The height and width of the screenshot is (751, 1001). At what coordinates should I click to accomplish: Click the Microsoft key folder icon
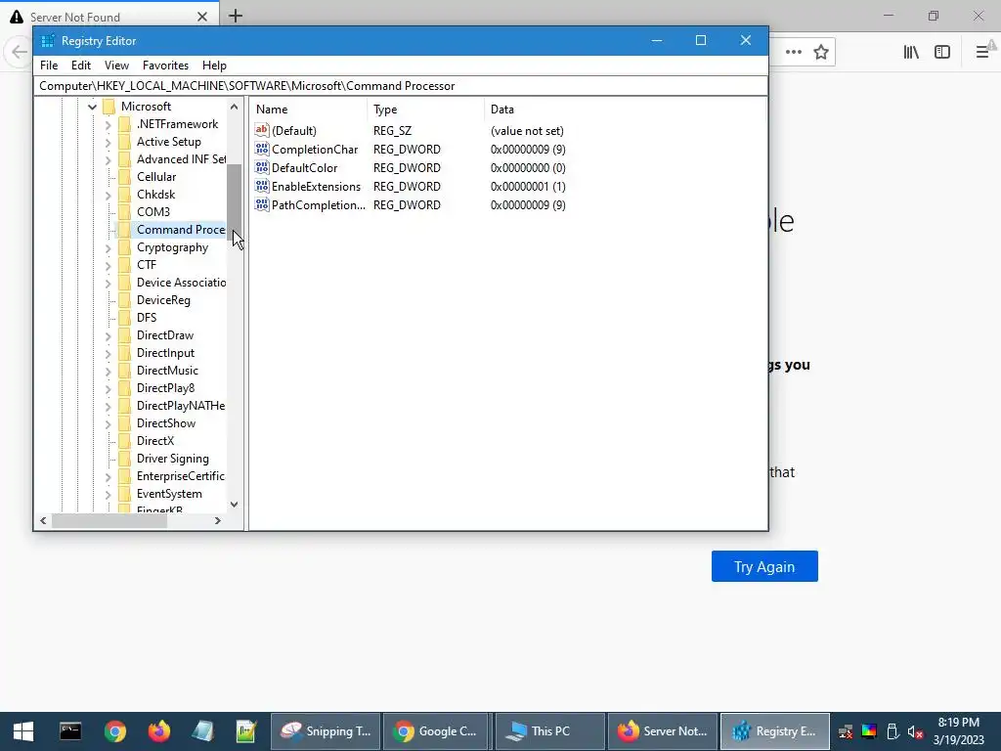(x=109, y=106)
